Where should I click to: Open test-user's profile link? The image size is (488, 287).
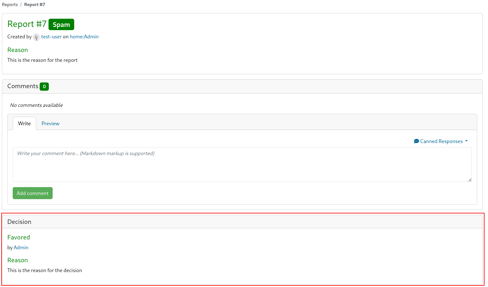tap(51, 36)
